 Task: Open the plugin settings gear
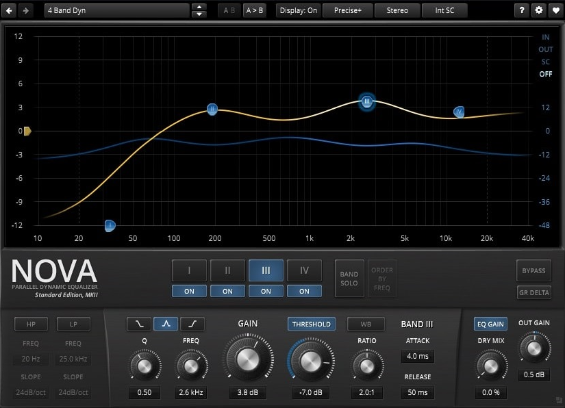click(540, 10)
